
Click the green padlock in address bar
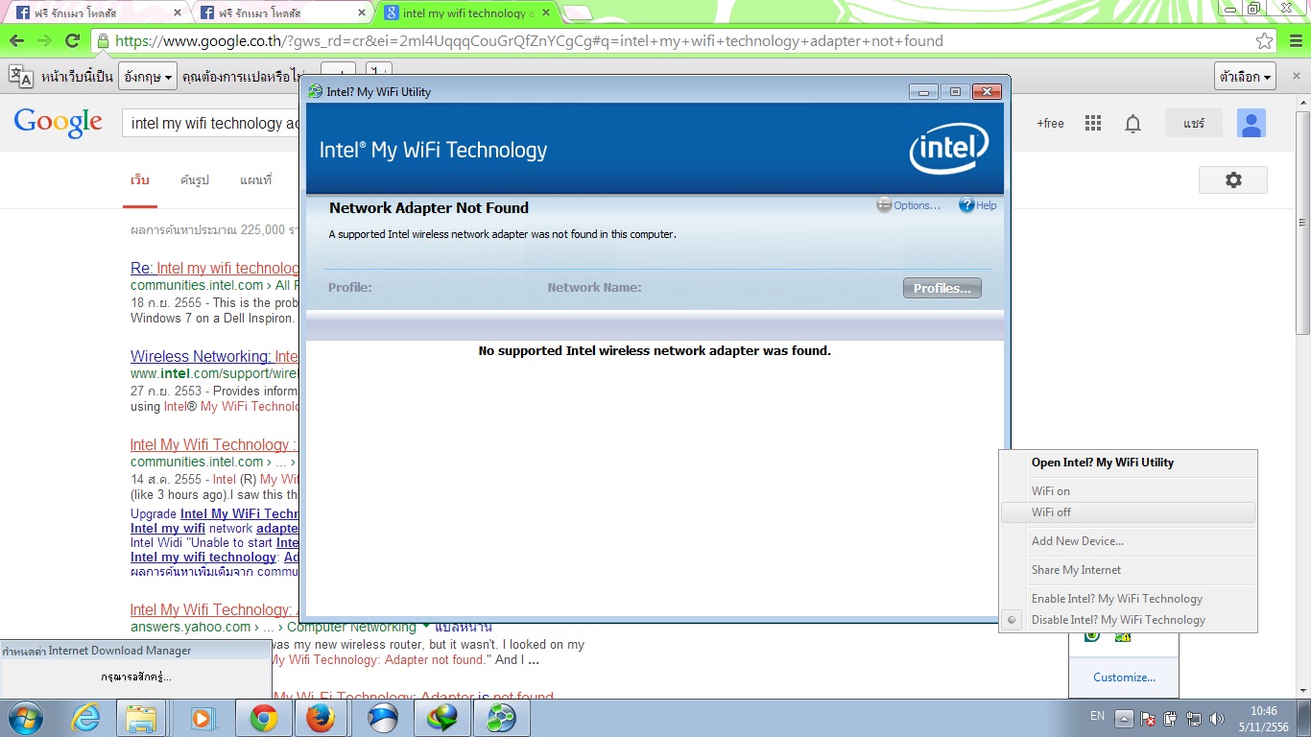(x=103, y=41)
